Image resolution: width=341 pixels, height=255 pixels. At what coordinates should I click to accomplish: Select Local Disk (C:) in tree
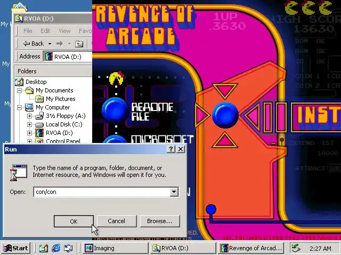(64, 124)
